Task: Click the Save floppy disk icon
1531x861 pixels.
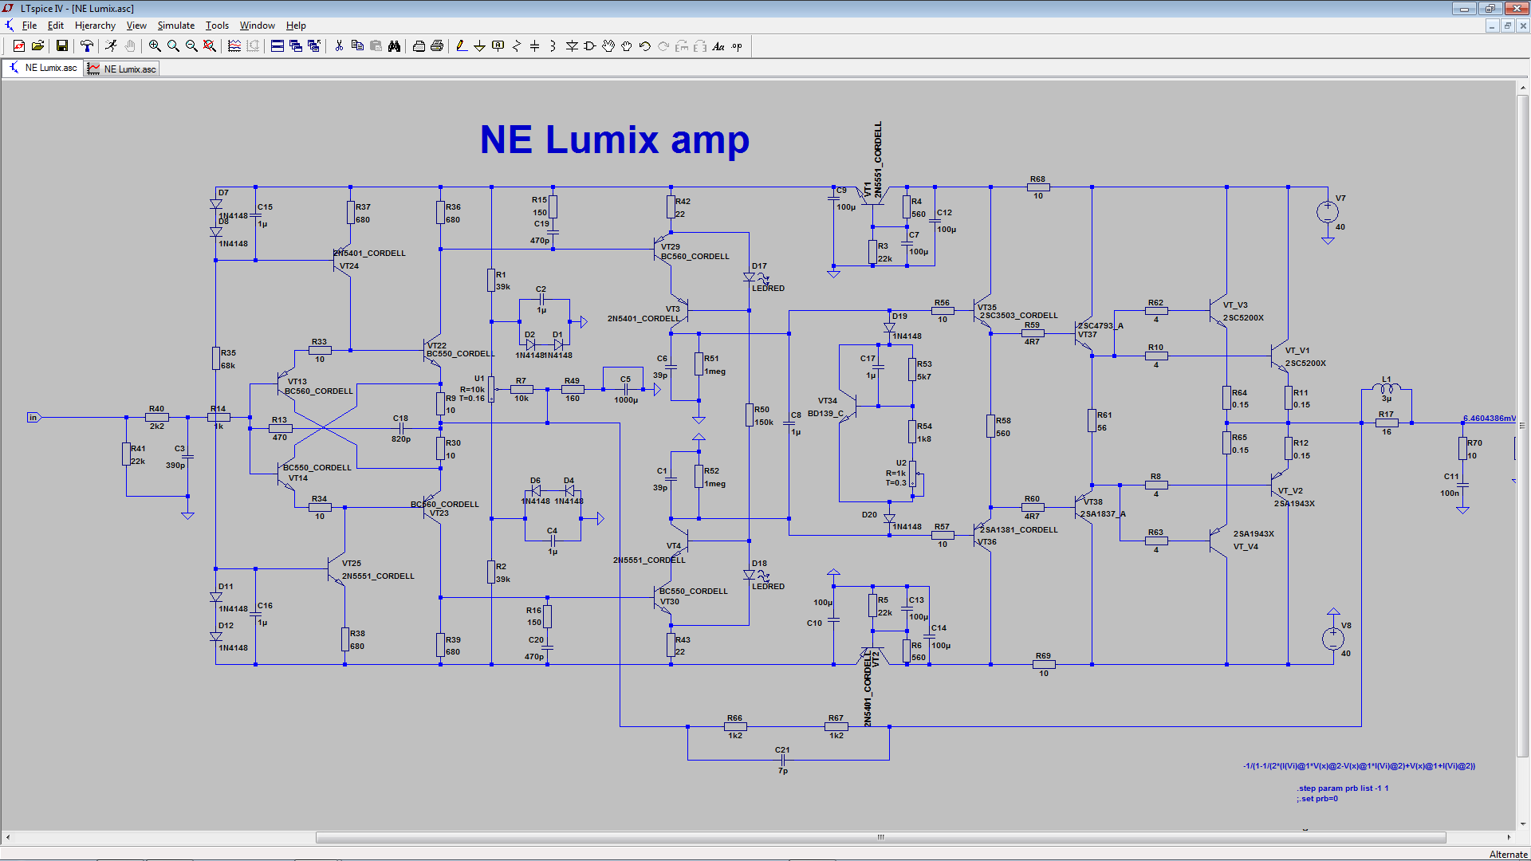Action: 61,46
